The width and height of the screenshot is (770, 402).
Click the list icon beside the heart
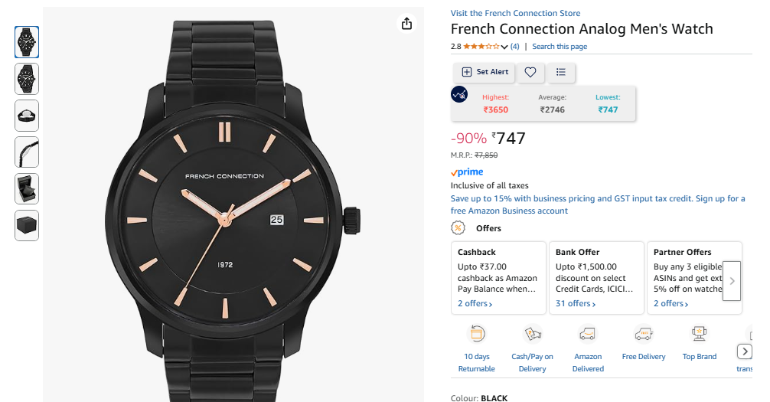561,72
